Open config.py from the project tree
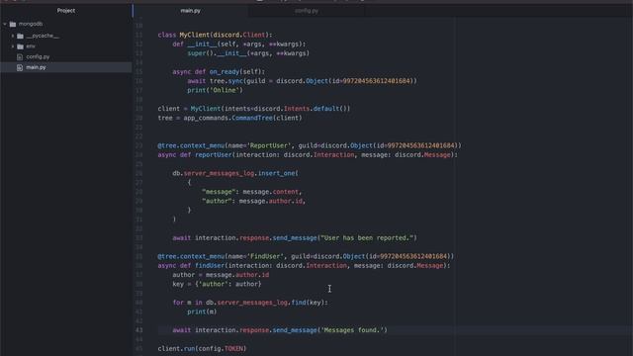 click(38, 57)
